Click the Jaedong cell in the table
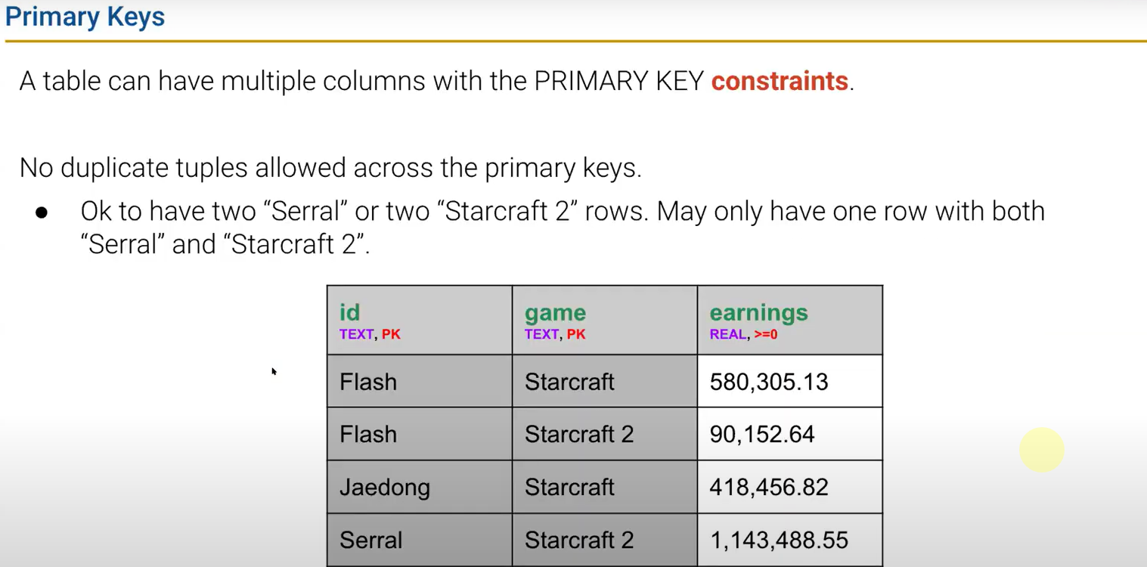This screenshot has height=567, width=1147. point(384,487)
